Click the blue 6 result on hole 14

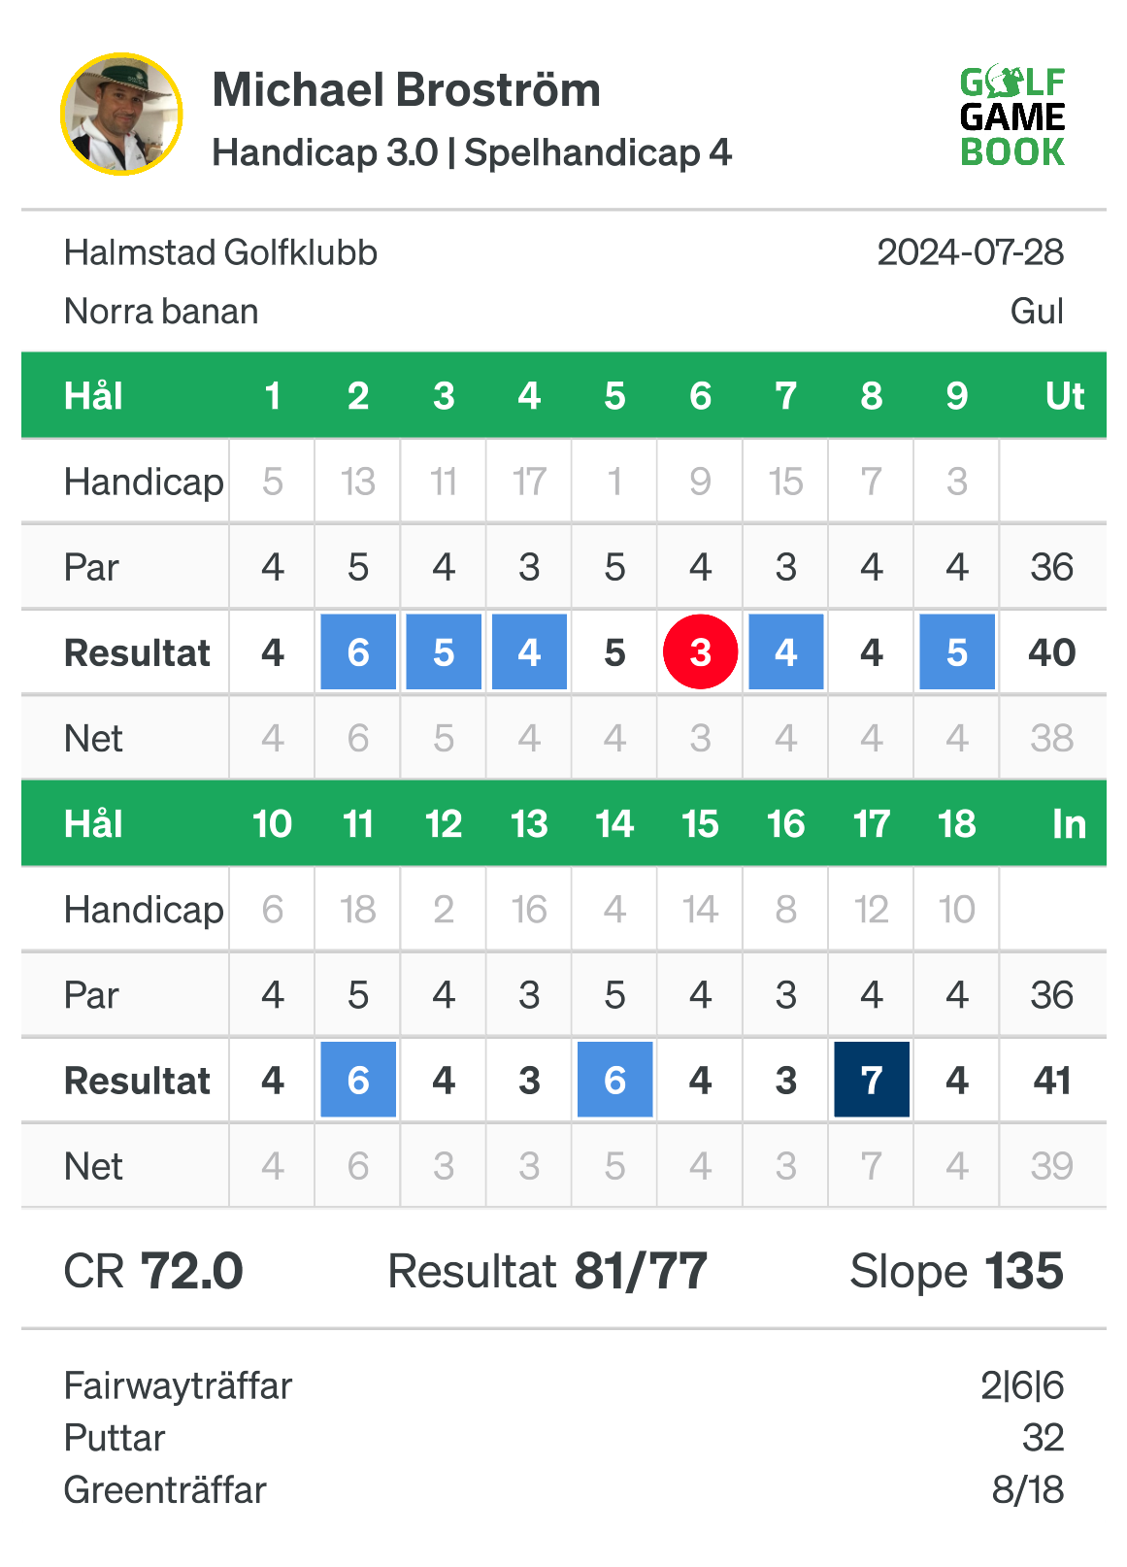tap(614, 1080)
